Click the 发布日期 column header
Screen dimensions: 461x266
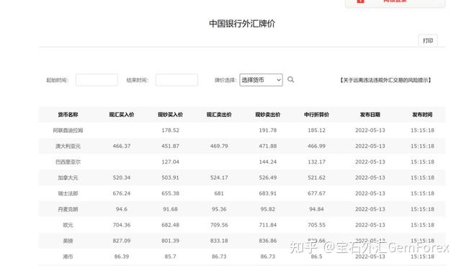pos(370,115)
